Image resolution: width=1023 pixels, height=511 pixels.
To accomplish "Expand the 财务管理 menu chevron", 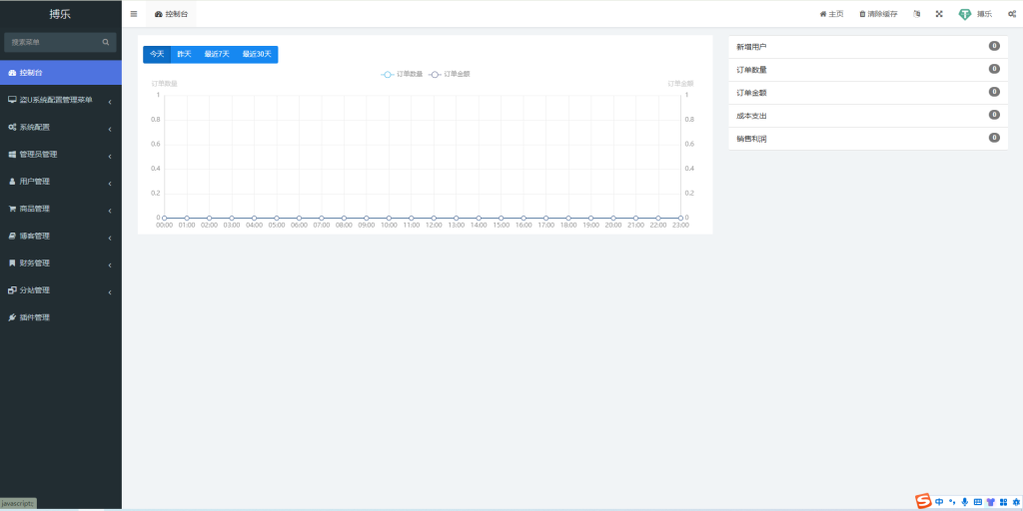I will [110, 264].
